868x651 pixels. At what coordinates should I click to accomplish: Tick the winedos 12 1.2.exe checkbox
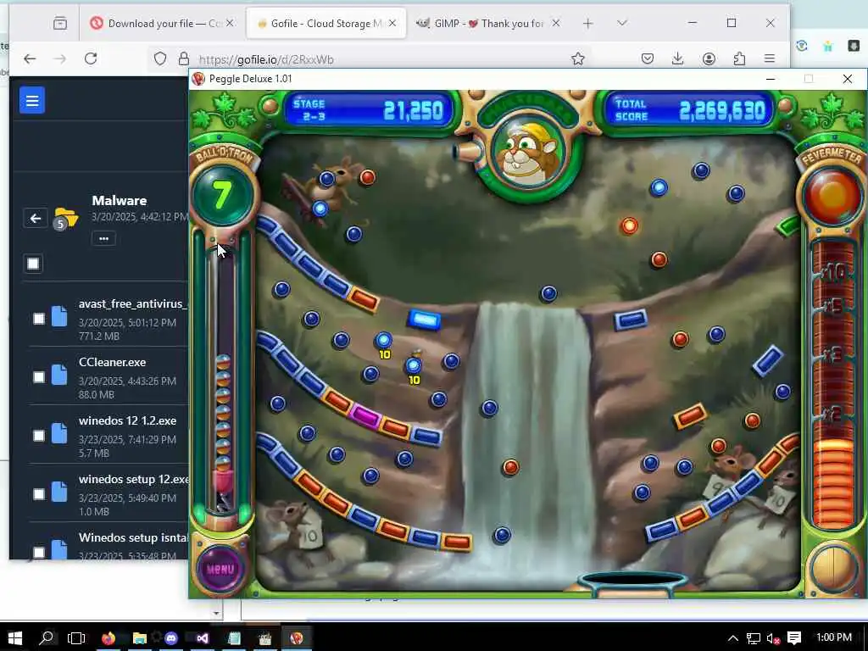pos(39,437)
